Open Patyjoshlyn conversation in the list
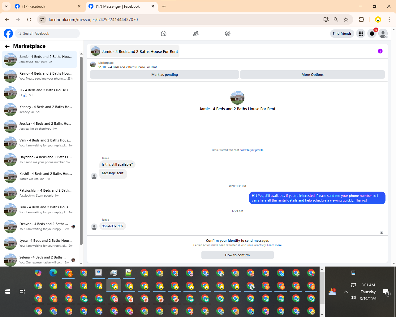The image size is (396, 317). pos(40,193)
